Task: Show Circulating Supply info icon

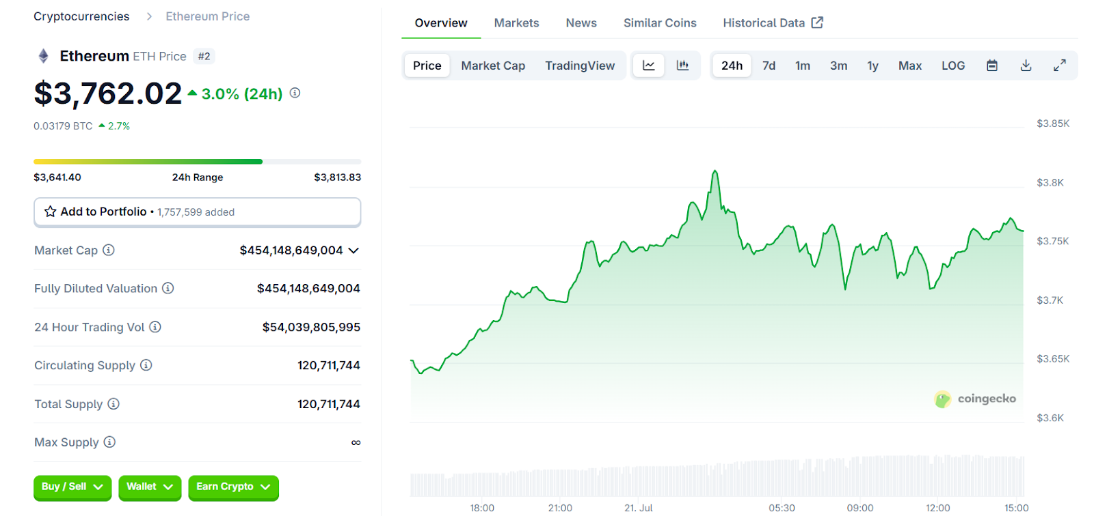Action: (x=146, y=365)
